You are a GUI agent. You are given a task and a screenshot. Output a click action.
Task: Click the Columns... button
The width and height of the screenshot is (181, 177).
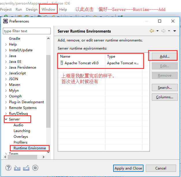click(165, 97)
